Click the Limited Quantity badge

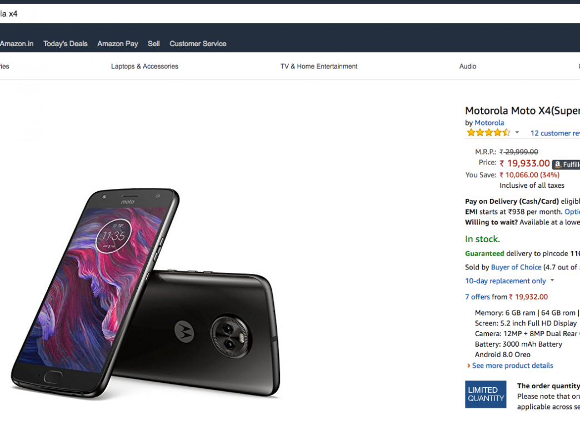(x=486, y=394)
